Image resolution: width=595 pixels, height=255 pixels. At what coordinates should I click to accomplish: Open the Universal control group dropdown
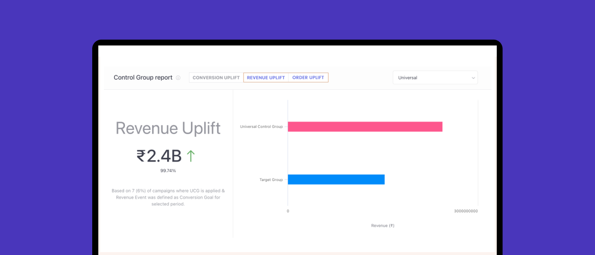(x=435, y=78)
